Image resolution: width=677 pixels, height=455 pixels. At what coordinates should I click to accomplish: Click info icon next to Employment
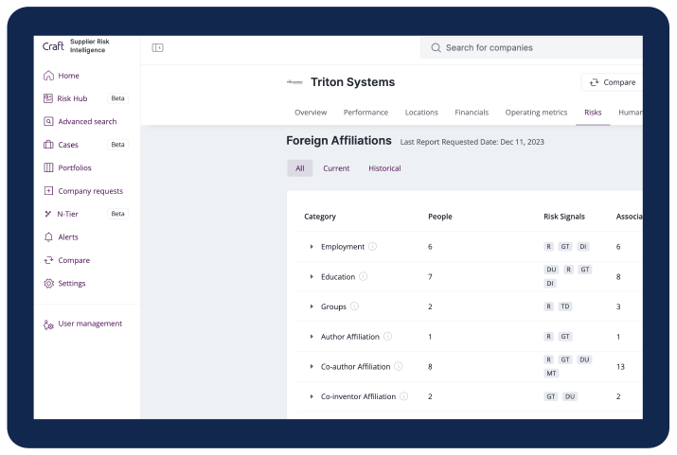pyautogui.click(x=373, y=246)
